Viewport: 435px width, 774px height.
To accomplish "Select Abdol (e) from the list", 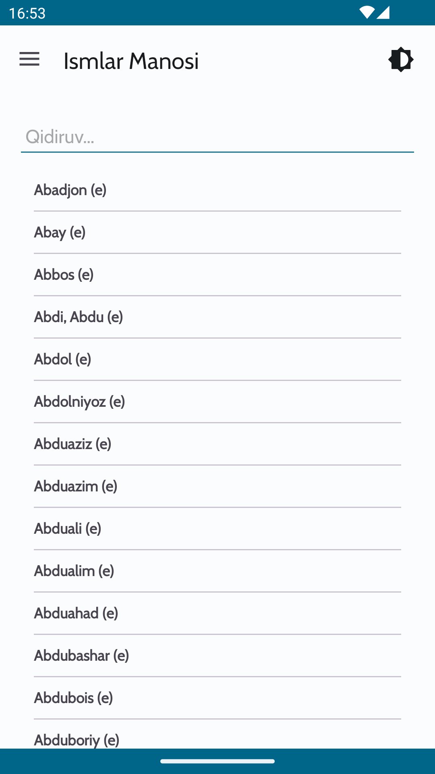I will point(217,359).
